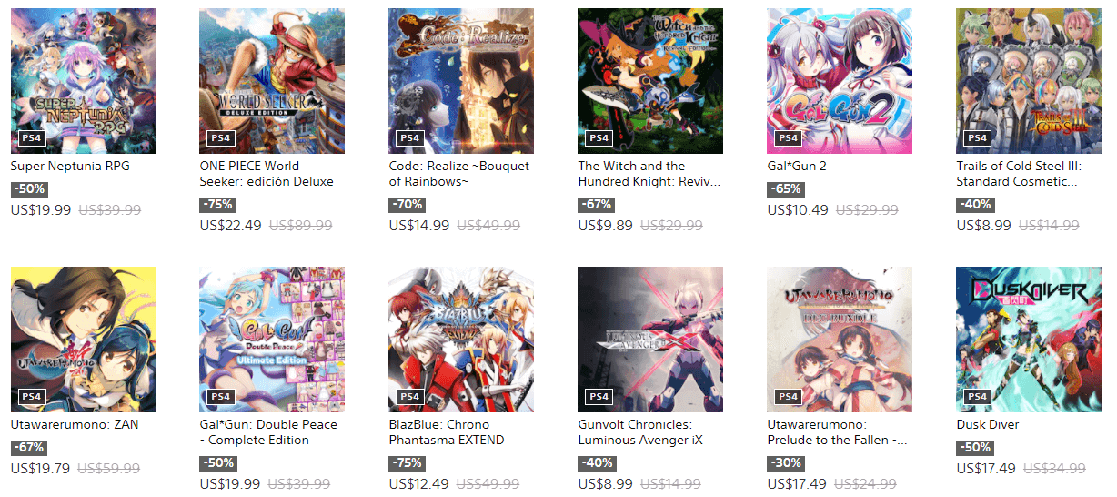Click the PS4 badge on Dusk Diver
This screenshot has width=1117, height=497.
pos(977,397)
